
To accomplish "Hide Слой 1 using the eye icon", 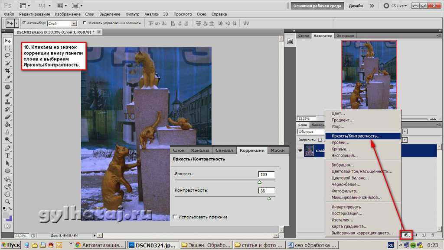I will pyautogui.click(x=300, y=150).
